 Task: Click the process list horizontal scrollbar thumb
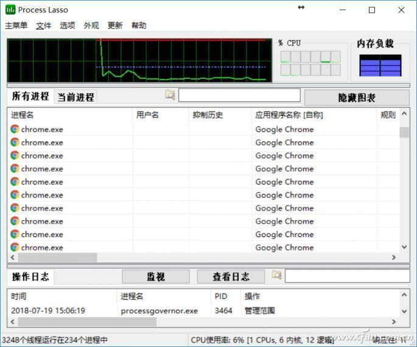(x=57, y=257)
